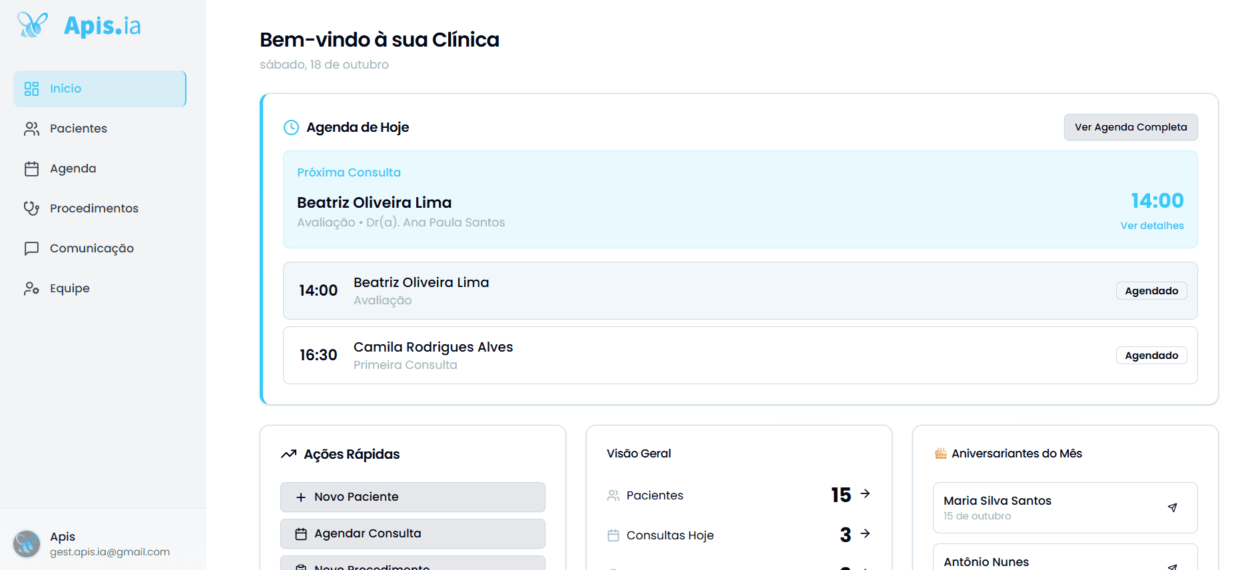Open the Pacientes section via people icon
This screenshot has width=1240, height=570.
tap(31, 128)
